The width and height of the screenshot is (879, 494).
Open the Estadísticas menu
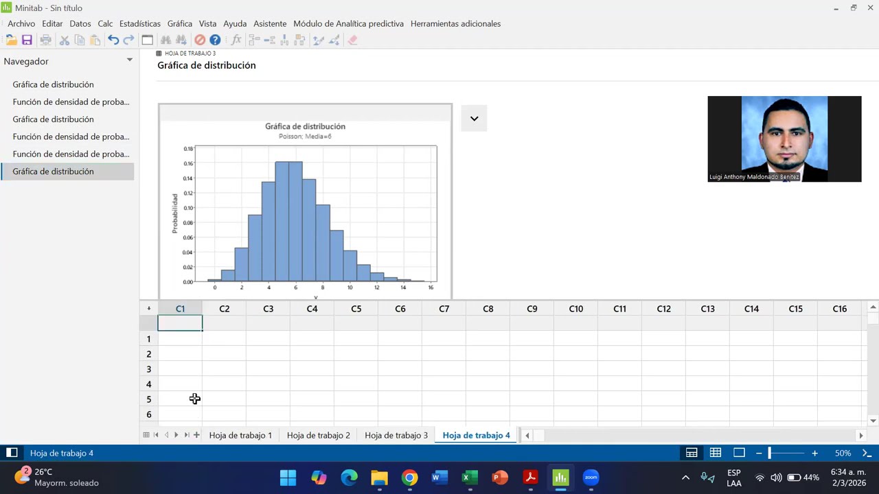(140, 23)
